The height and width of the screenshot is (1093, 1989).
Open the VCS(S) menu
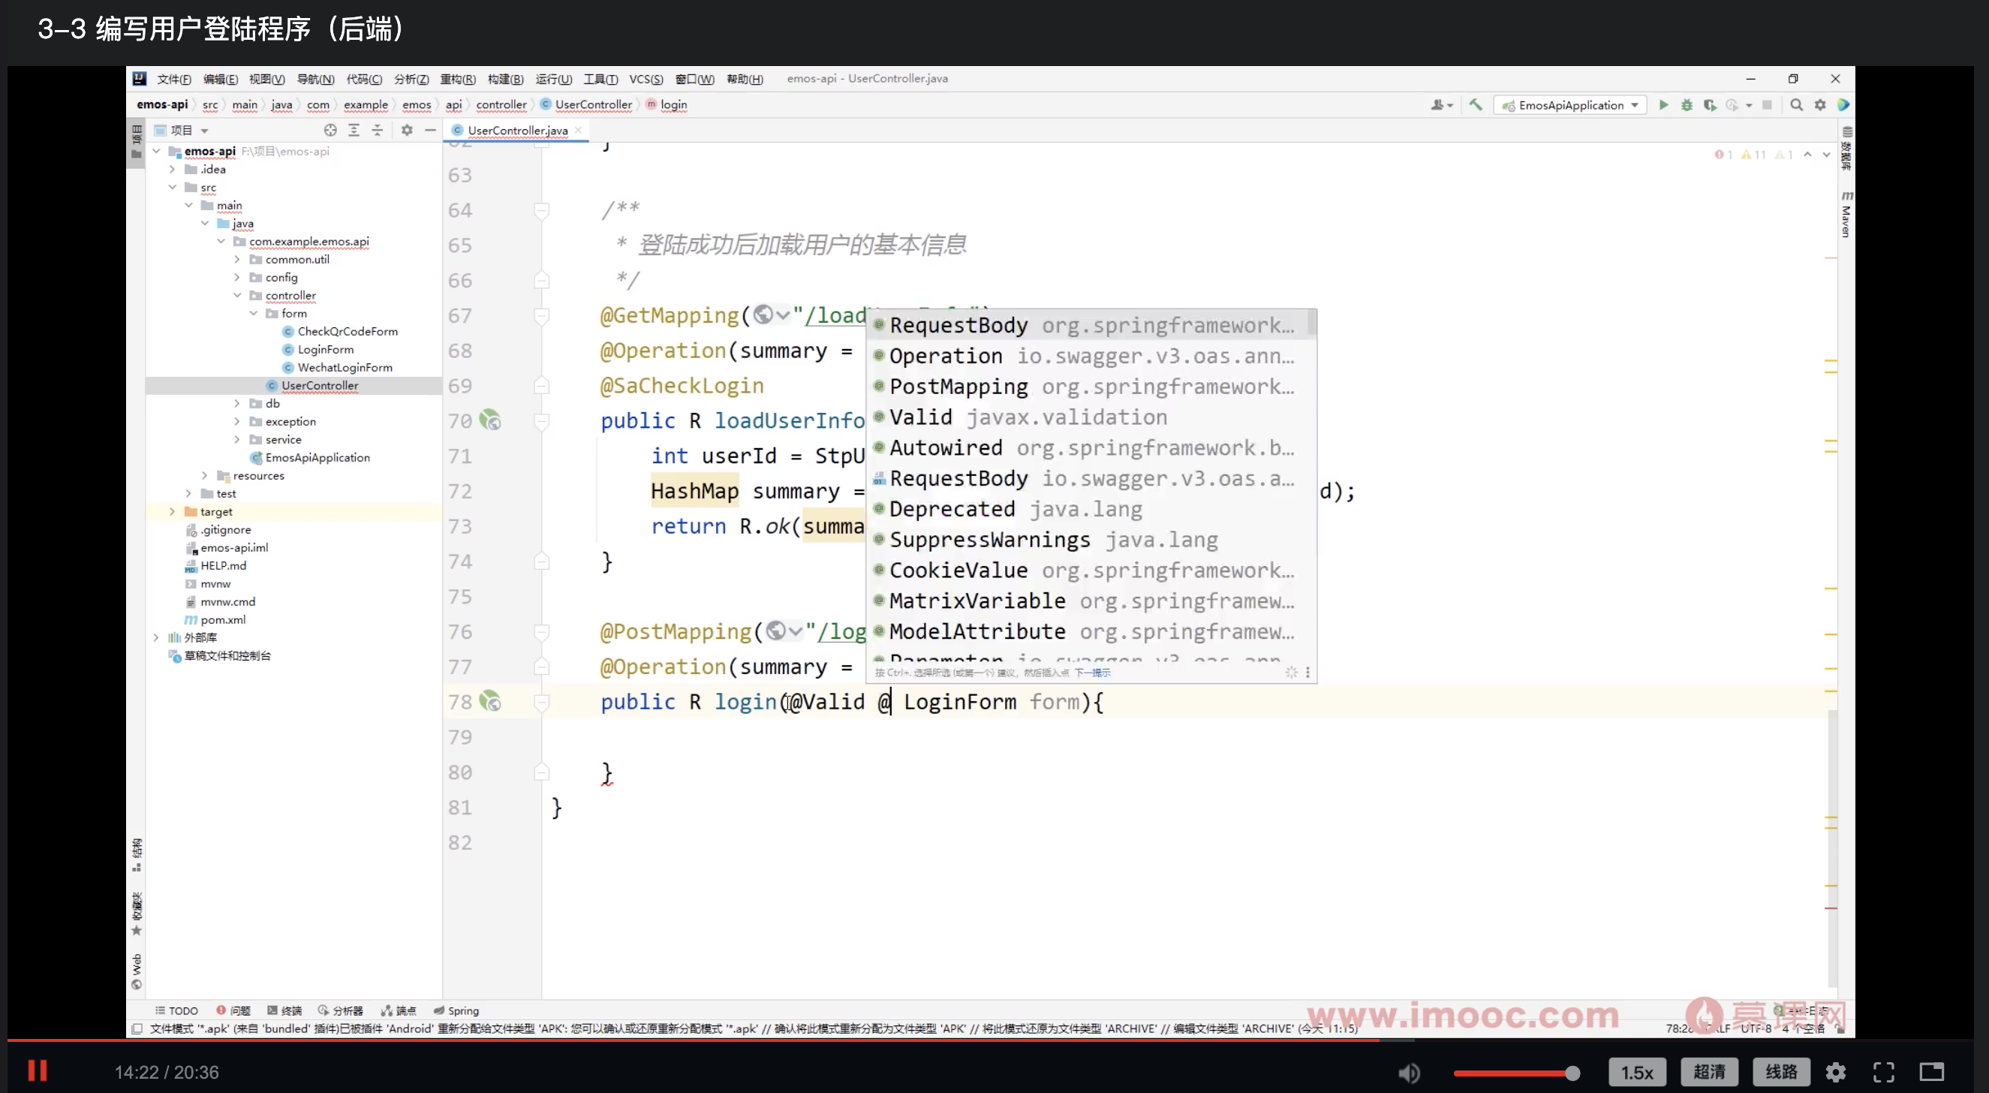click(x=645, y=79)
